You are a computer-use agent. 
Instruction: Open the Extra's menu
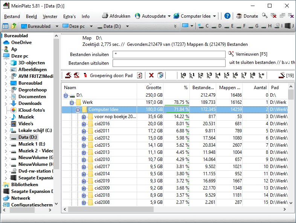point(69,17)
